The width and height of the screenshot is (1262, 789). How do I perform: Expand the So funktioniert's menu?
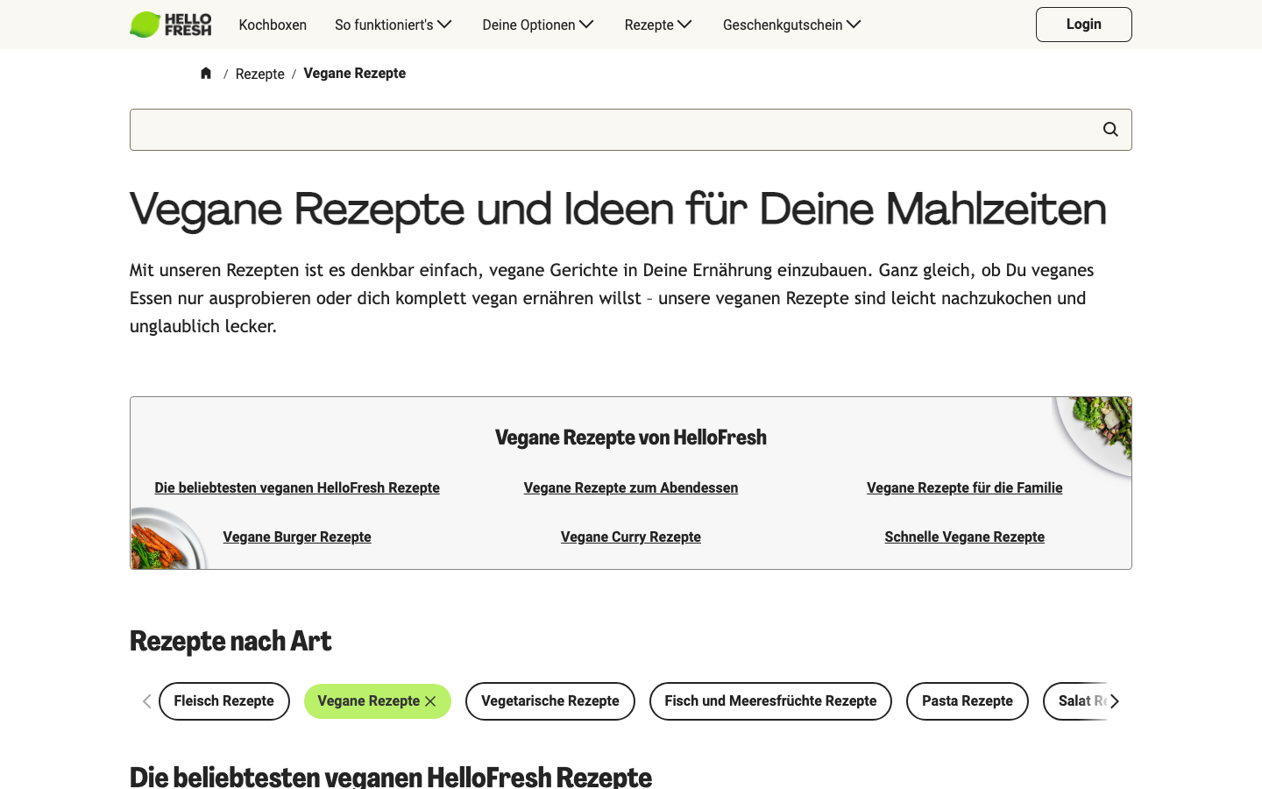[393, 25]
